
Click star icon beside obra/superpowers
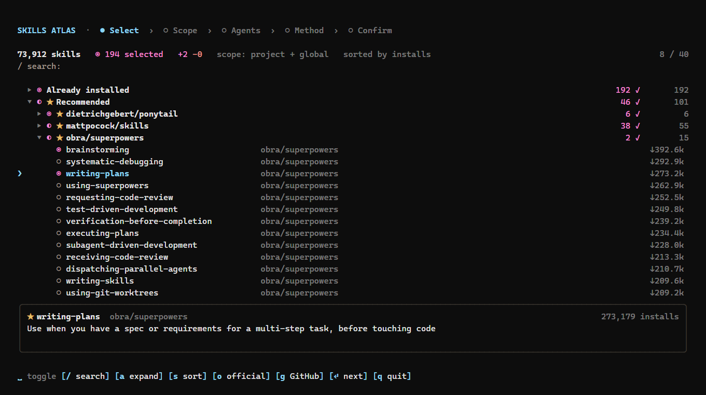(x=60, y=138)
